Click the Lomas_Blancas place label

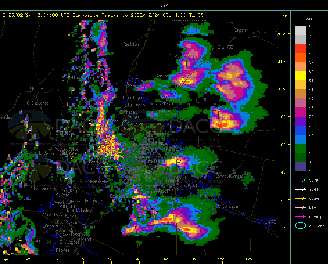230,176
